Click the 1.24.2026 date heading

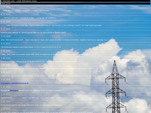6,94
